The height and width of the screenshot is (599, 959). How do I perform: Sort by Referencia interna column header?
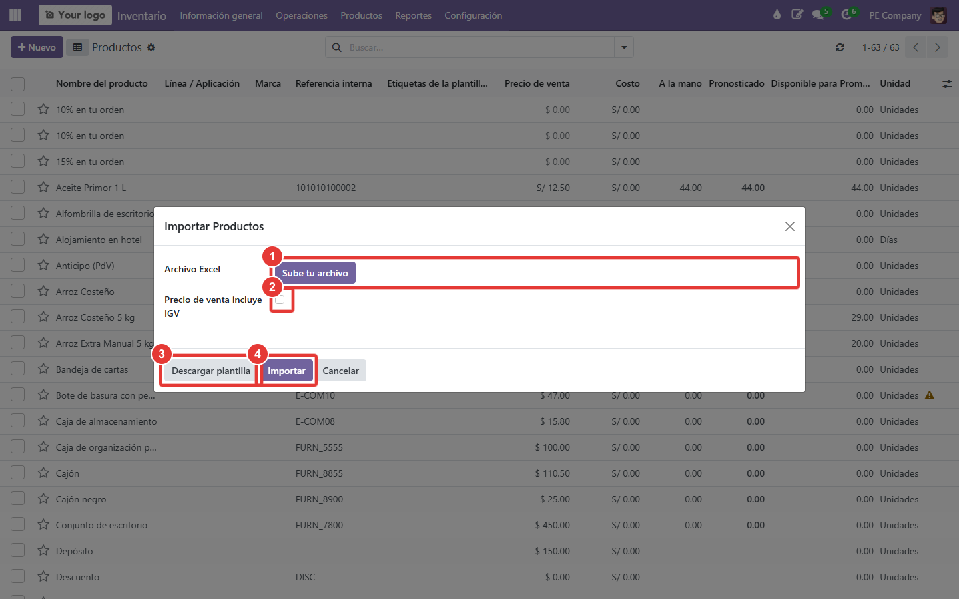(334, 83)
